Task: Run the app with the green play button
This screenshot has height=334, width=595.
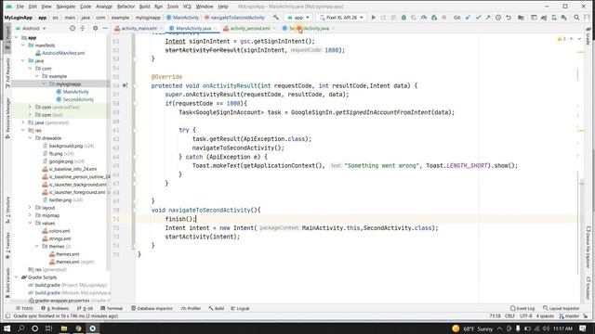Action: pyautogui.click(x=374, y=18)
